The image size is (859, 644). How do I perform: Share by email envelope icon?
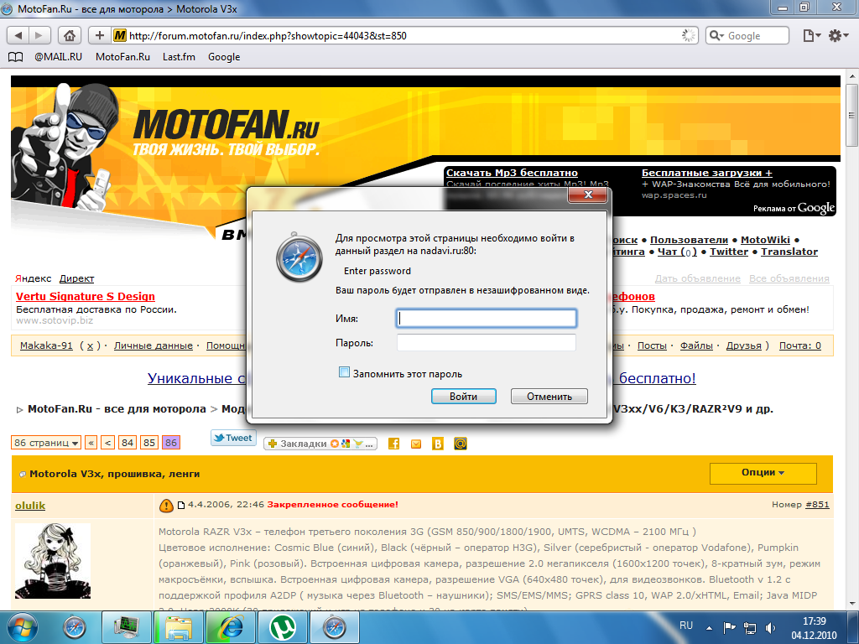point(416,444)
